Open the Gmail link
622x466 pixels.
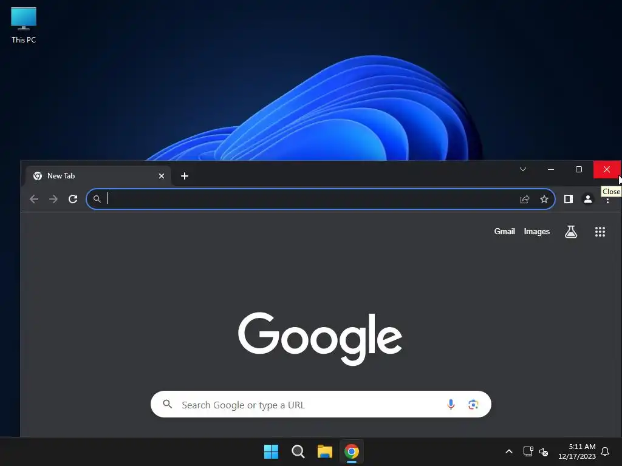click(x=504, y=231)
